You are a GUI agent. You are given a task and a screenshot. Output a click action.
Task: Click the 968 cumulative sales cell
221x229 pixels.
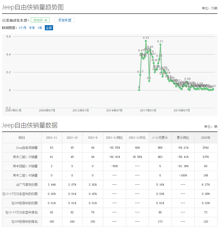point(160,148)
